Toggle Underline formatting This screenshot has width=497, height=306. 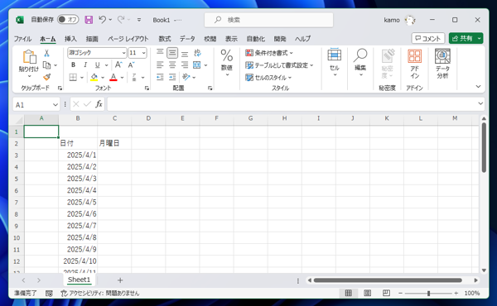pyautogui.click(x=97, y=65)
